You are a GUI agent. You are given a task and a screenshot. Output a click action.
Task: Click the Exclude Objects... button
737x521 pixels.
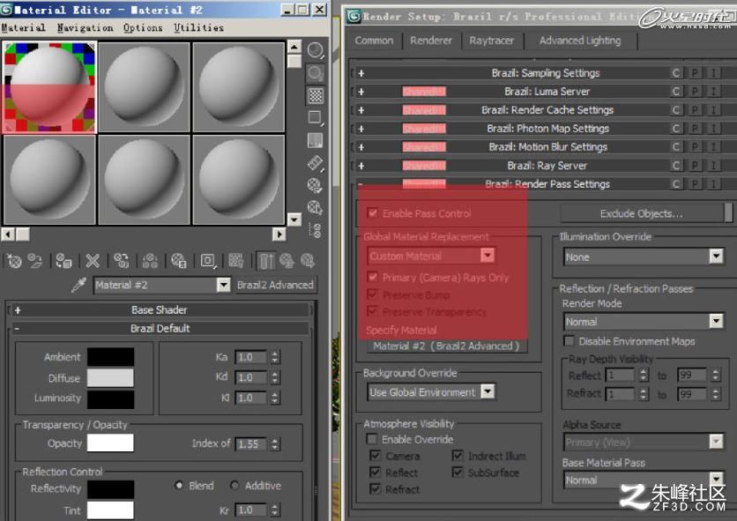(x=642, y=213)
